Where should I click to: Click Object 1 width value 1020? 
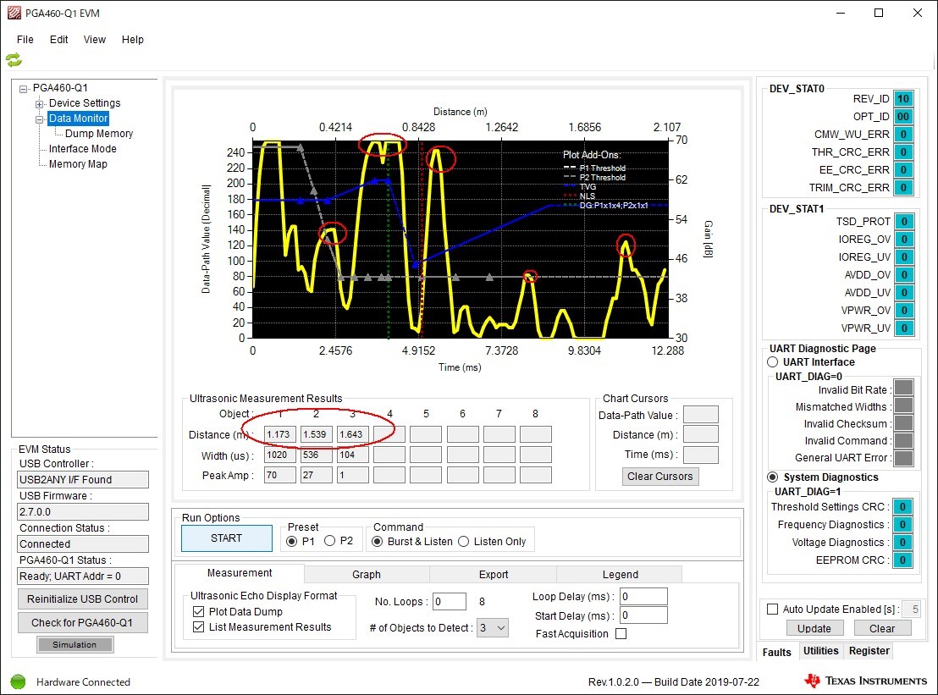click(279, 455)
